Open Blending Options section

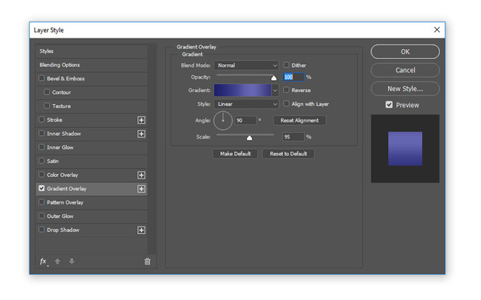(x=92, y=65)
